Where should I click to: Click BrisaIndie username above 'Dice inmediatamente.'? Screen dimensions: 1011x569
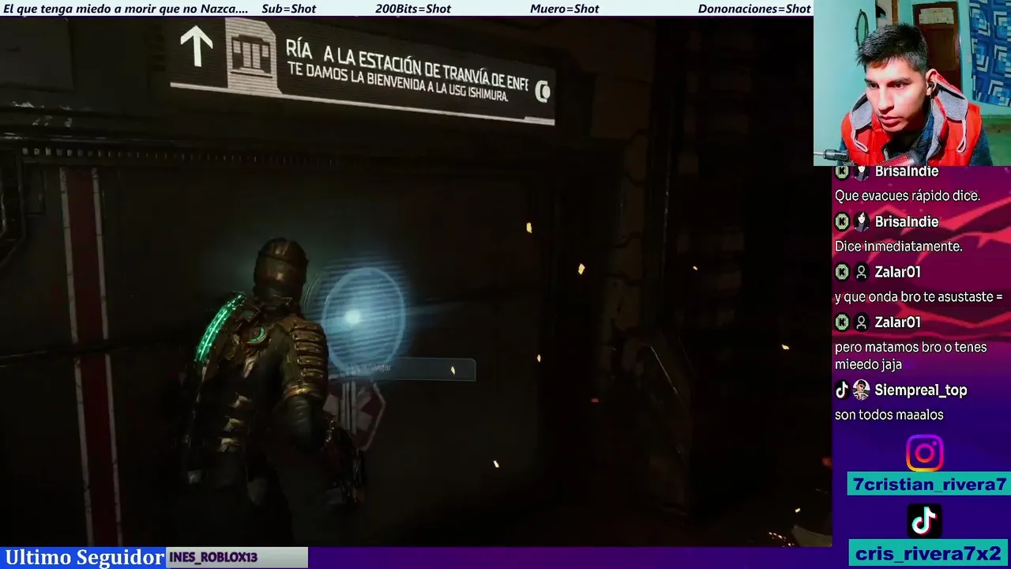(x=906, y=222)
